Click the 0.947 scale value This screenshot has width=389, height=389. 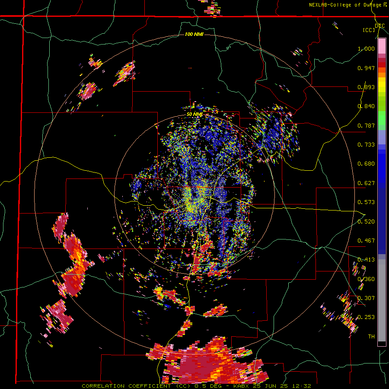pos(366,68)
